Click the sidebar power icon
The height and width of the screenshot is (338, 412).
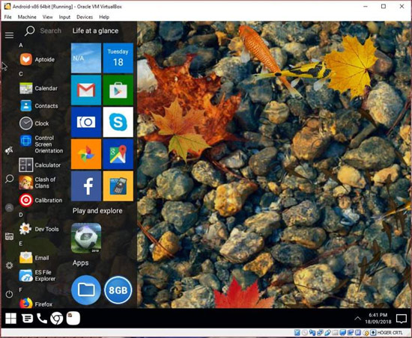9,294
